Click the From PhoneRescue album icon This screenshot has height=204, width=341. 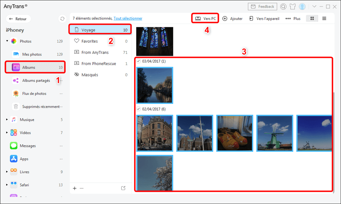[x=77, y=63]
